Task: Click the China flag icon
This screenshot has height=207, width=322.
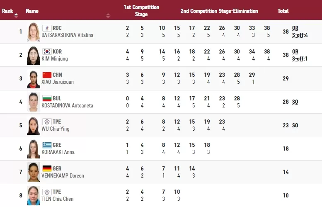Action: coord(47,75)
